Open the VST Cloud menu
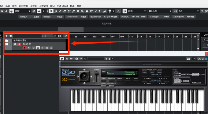The image size is (208, 114). point(62,6)
